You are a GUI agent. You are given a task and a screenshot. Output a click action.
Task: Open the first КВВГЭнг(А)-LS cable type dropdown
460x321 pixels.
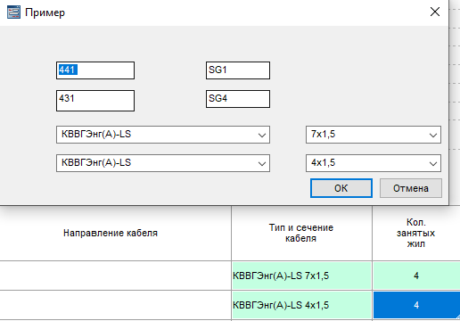click(x=163, y=135)
